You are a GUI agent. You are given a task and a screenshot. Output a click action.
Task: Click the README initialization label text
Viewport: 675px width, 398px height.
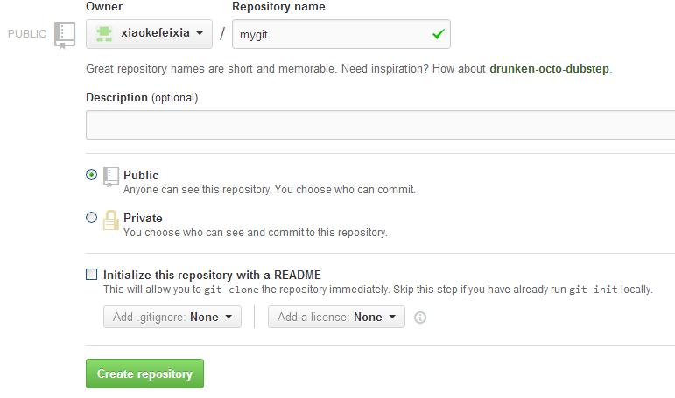coord(212,275)
